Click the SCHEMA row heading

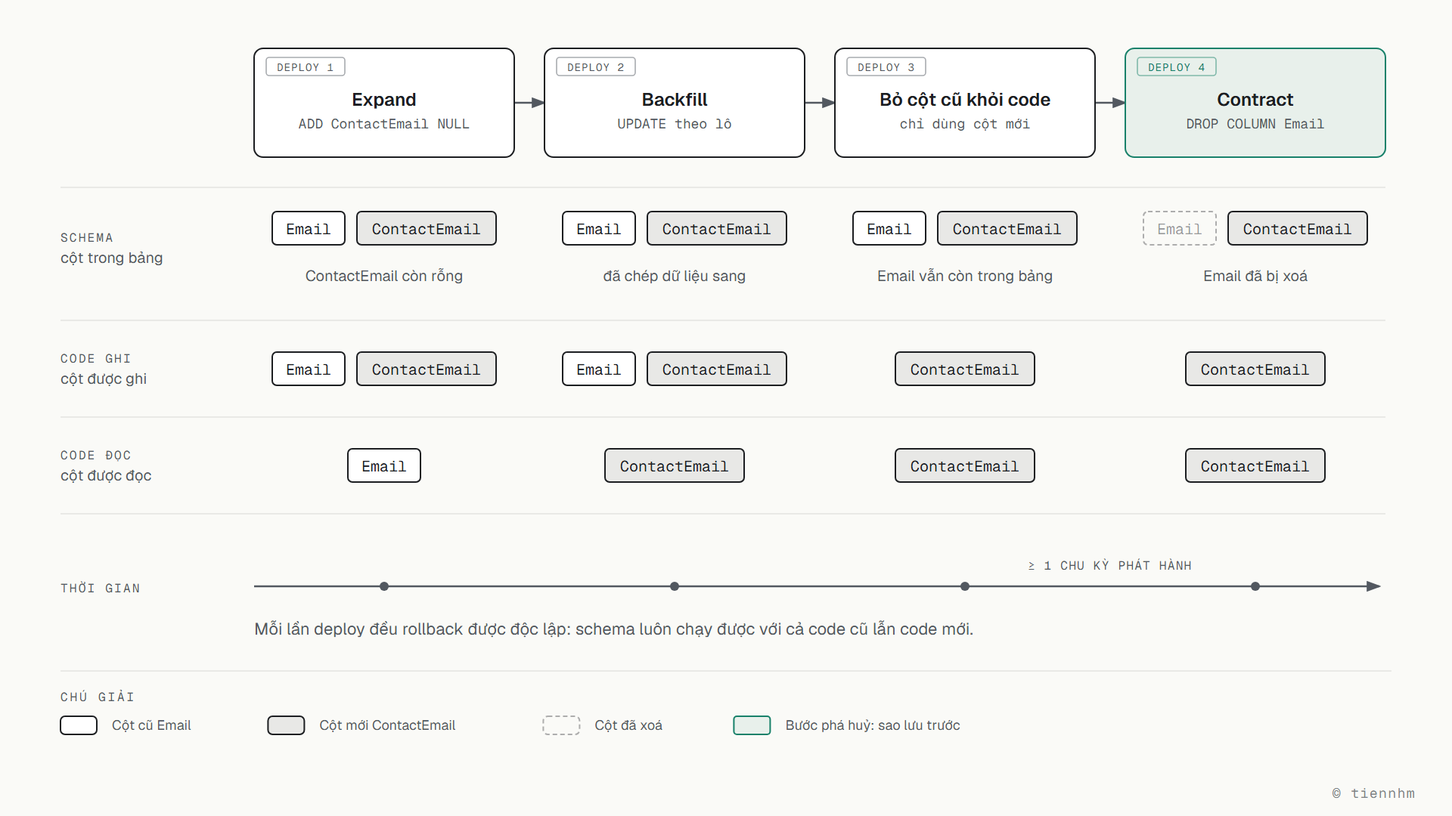coord(87,238)
